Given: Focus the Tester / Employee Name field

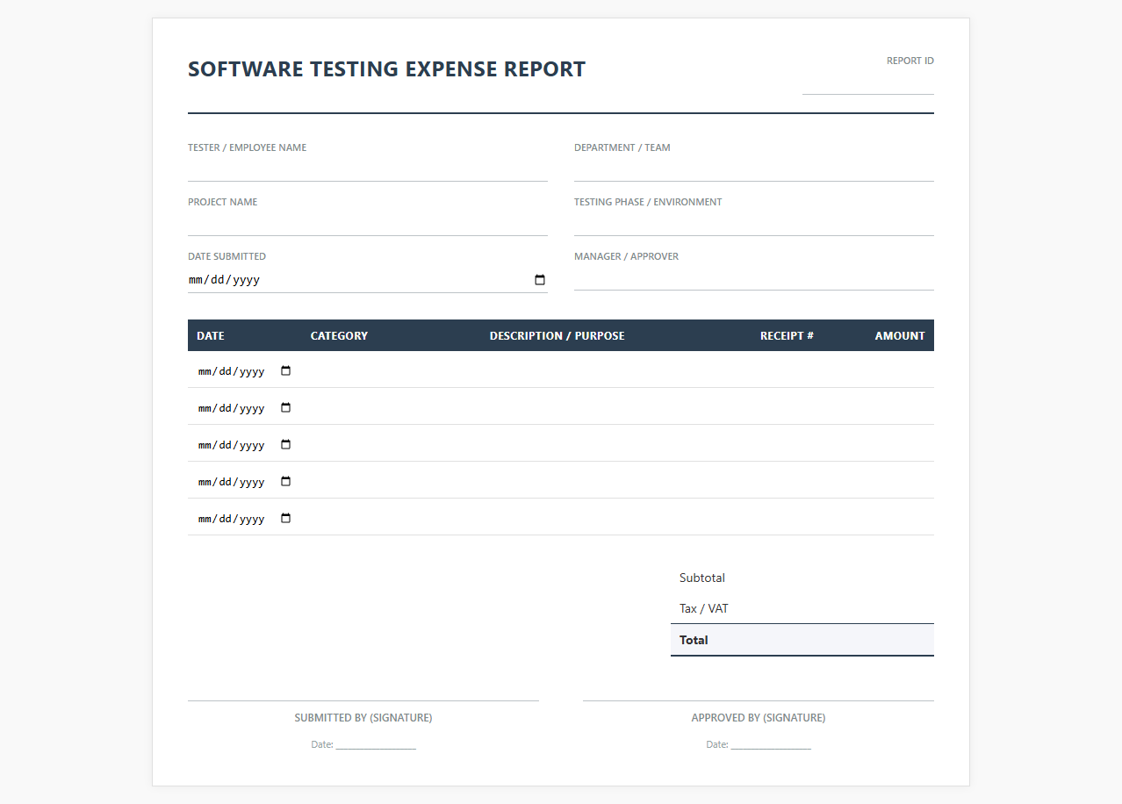Looking at the screenshot, I should [368, 169].
